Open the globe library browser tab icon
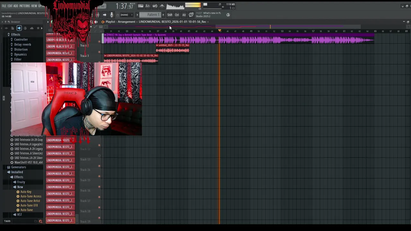This screenshot has height=231, width=411. (25, 28)
